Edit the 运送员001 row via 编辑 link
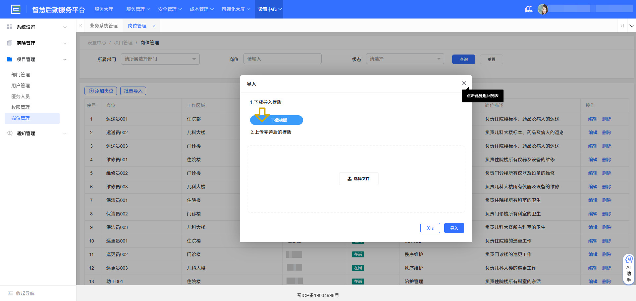 click(x=592, y=119)
